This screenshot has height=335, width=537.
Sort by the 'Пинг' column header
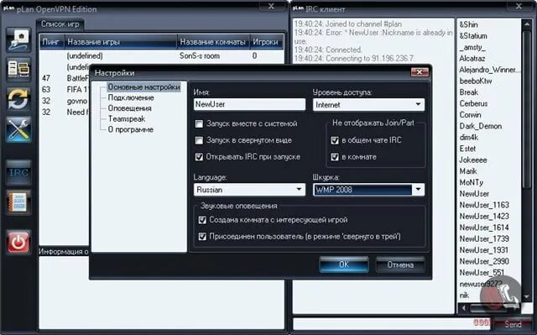coord(51,42)
